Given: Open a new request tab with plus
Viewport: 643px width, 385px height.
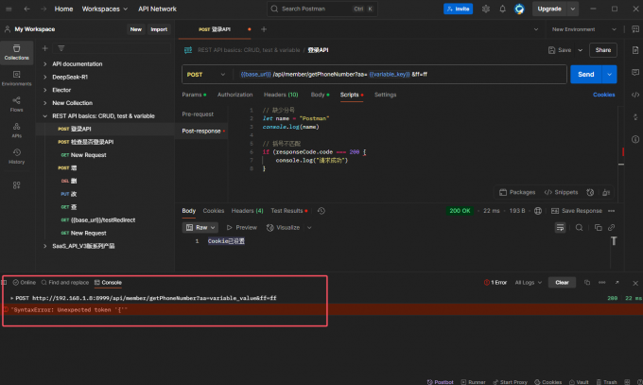Looking at the screenshot, I should [x=264, y=29].
